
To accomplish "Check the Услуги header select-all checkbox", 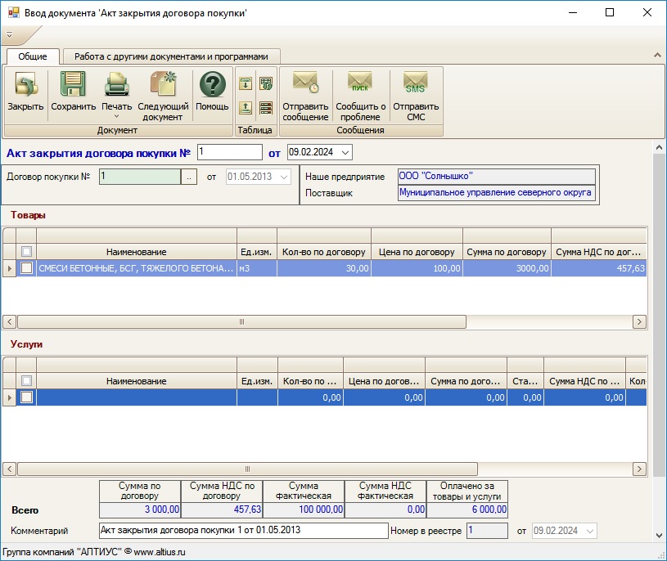I will pyautogui.click(x=27, y=381).
